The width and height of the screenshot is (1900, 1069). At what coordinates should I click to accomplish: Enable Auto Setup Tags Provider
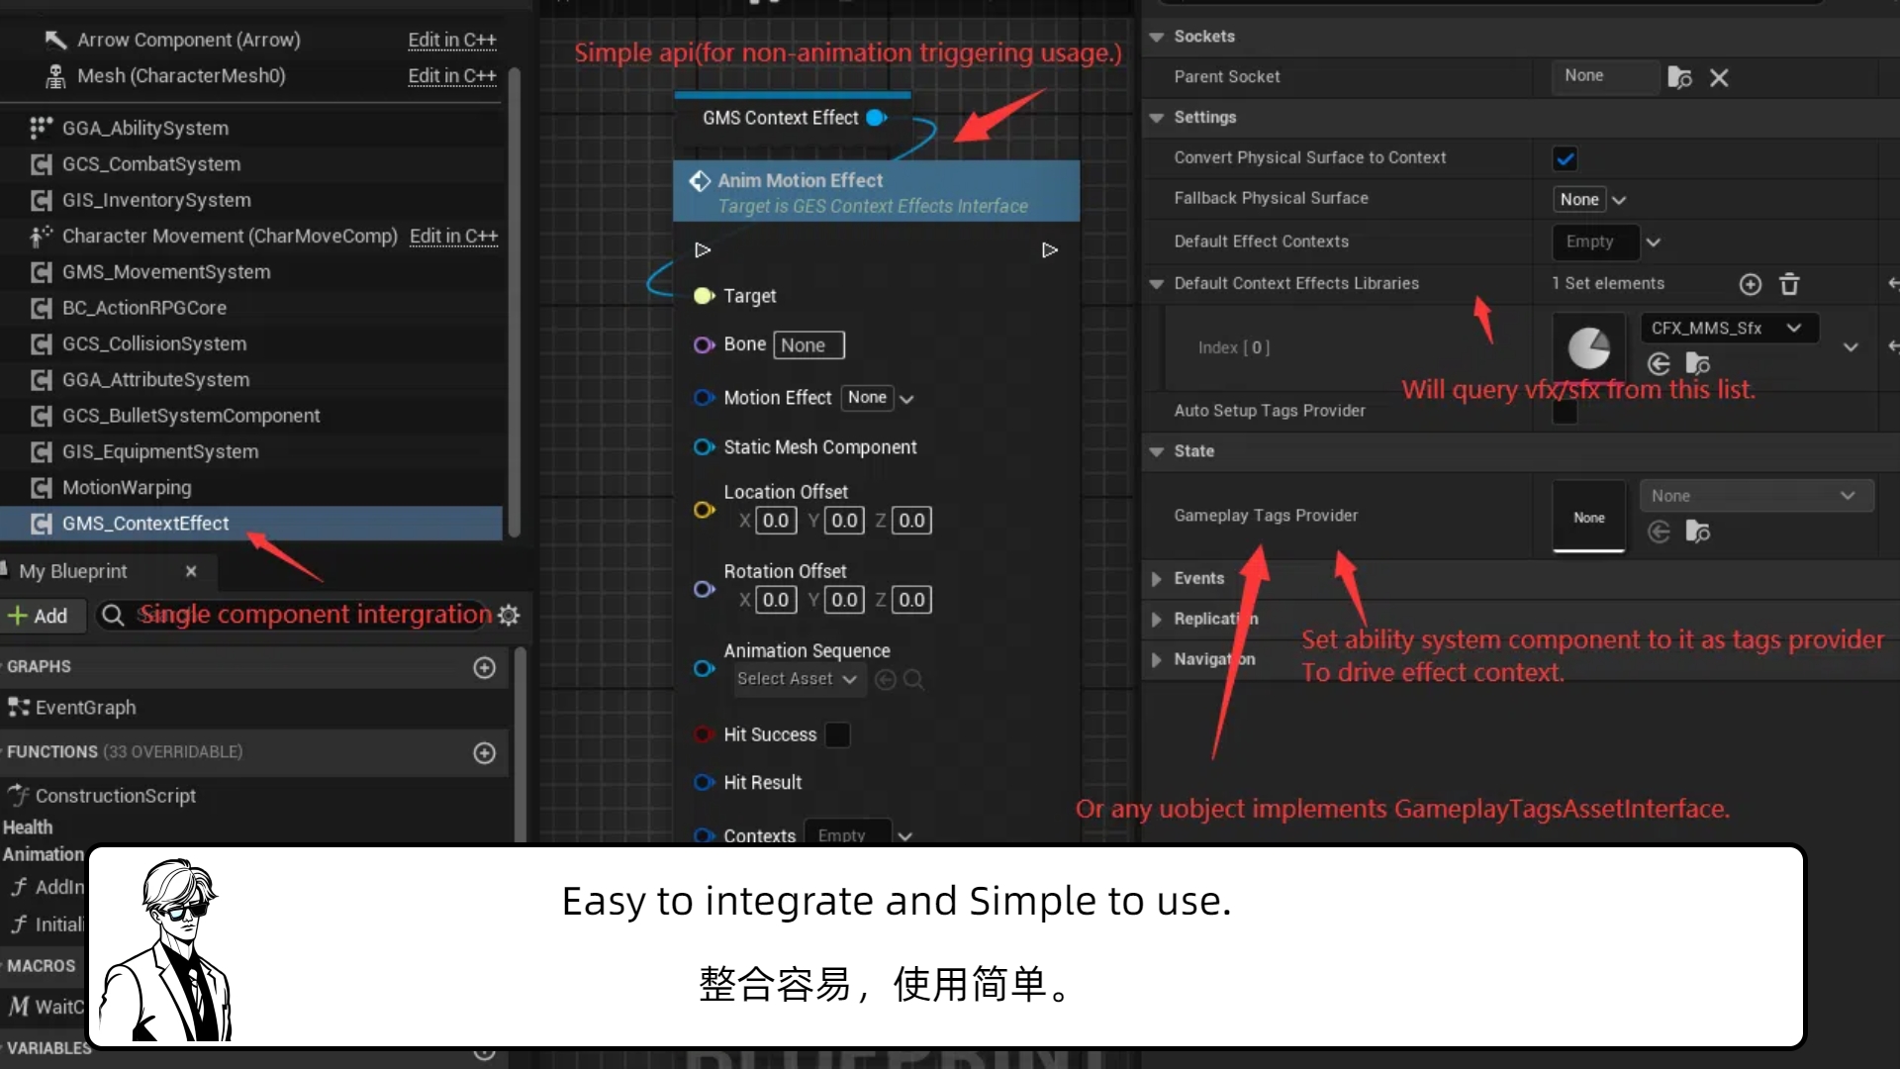[x=1566, y=413]
